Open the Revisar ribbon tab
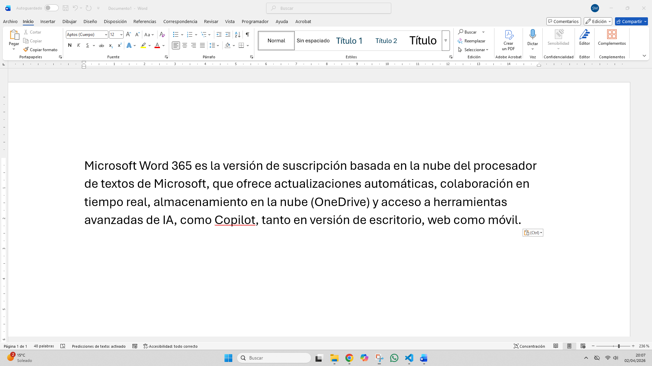Image resolution: width=652 pixels, height=366 pixels. click(211, 21)
